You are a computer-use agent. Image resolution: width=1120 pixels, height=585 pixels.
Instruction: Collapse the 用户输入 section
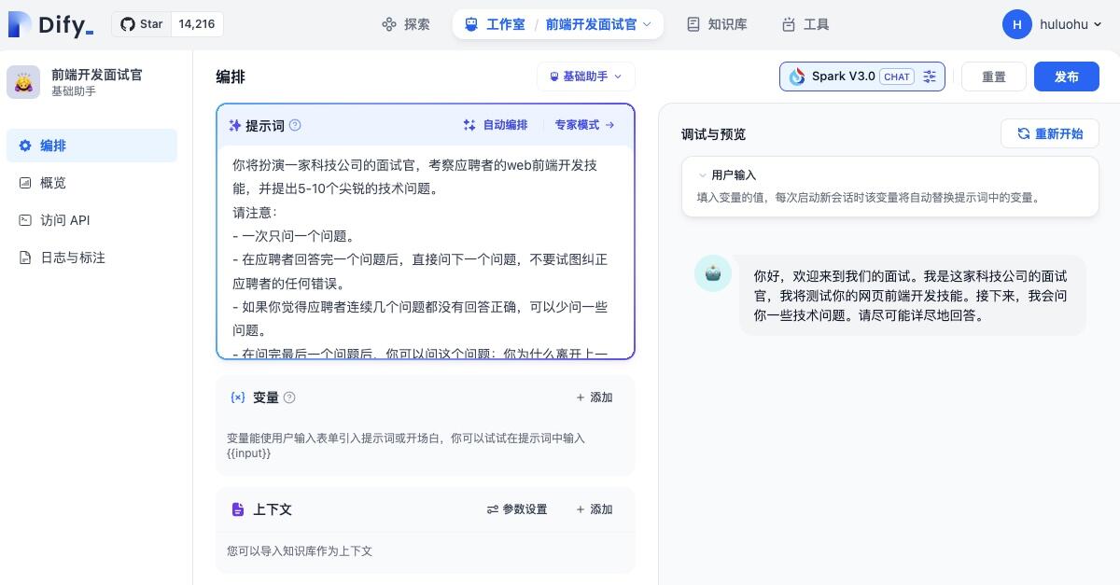[x=726, y=174]
